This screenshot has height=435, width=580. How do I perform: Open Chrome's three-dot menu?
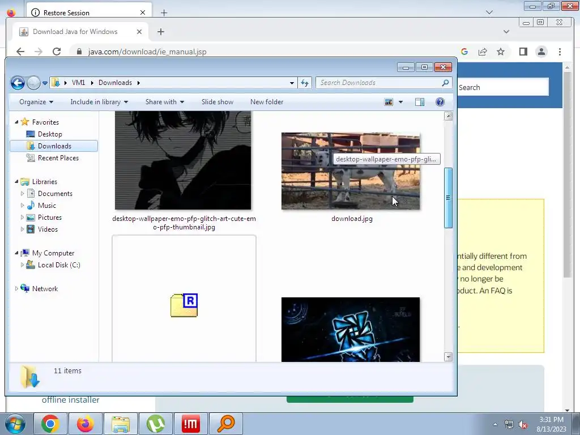(560, 52)
